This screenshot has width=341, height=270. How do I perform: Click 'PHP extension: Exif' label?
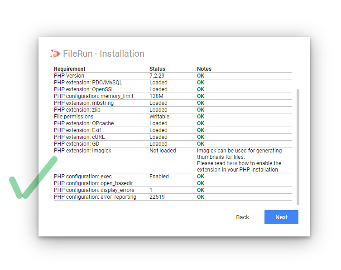point(77,130)
